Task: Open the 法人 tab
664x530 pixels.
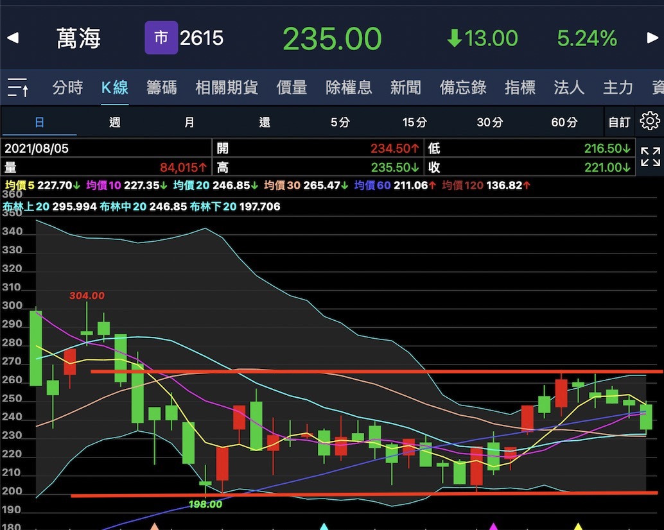Action: pyautogui.click(x=569, y=87)
